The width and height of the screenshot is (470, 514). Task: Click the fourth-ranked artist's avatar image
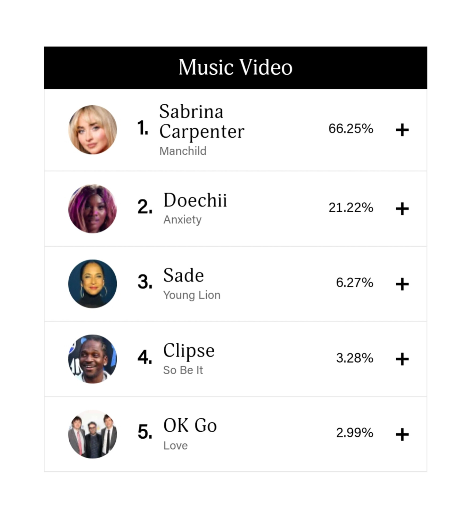[x=93, y=359]
